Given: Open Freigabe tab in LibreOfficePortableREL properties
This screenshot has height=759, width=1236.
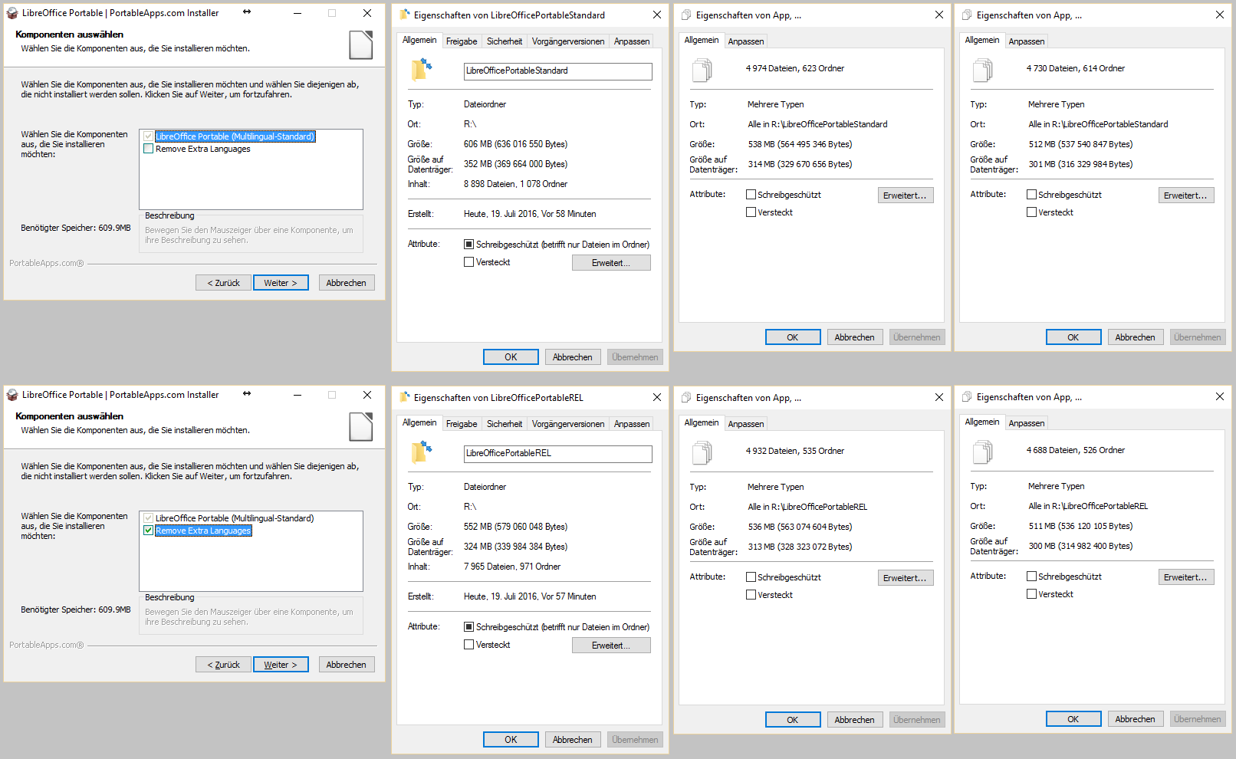Looking at the screenshot, I should pyautogui.click(x=462, y=424).
